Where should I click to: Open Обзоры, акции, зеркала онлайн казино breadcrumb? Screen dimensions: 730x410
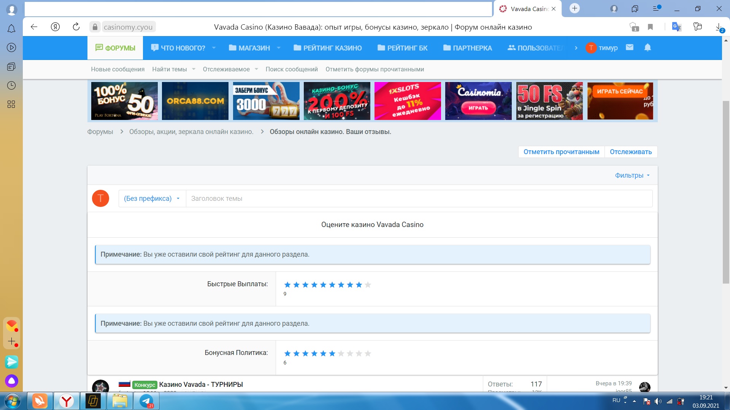tap(191, 132)
